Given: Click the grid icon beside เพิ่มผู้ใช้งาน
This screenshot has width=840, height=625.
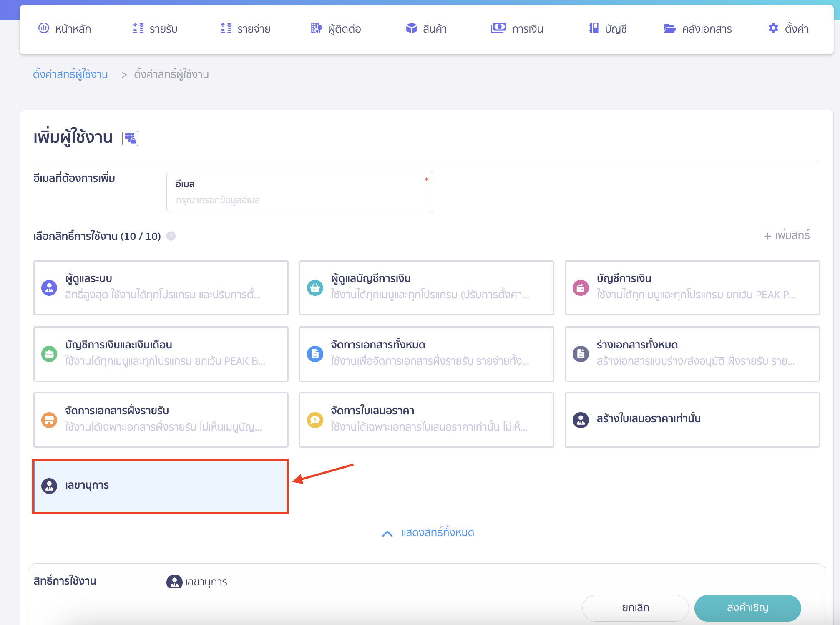Looking at the screenshot, I should (x=130, y=138).
